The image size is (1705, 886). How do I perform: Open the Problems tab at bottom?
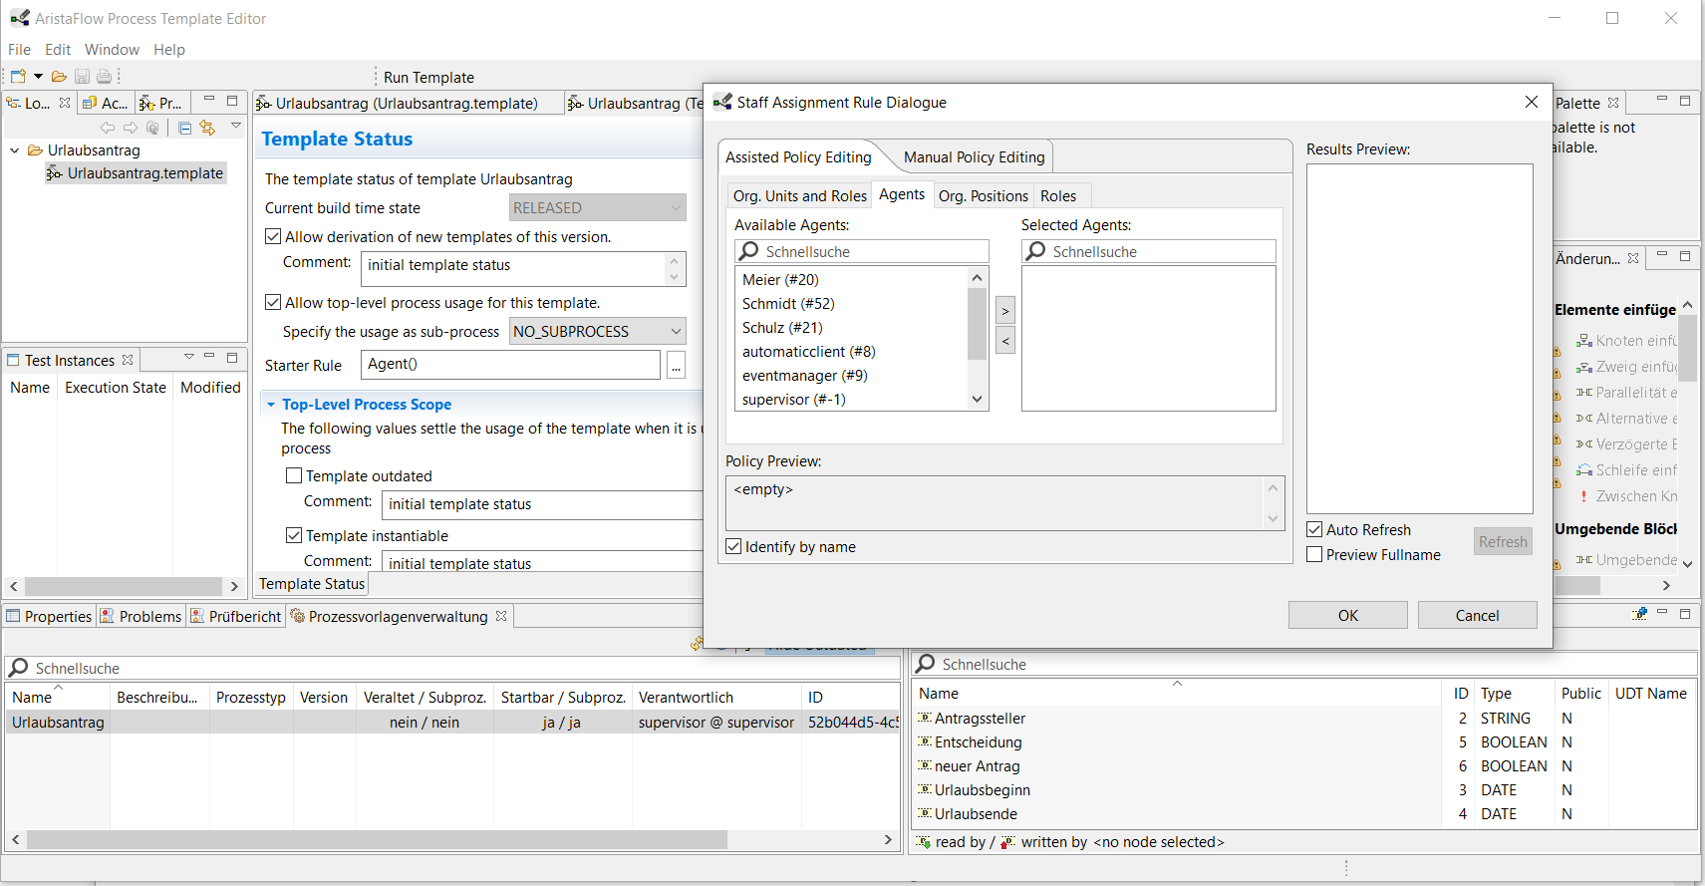[141, 617]
